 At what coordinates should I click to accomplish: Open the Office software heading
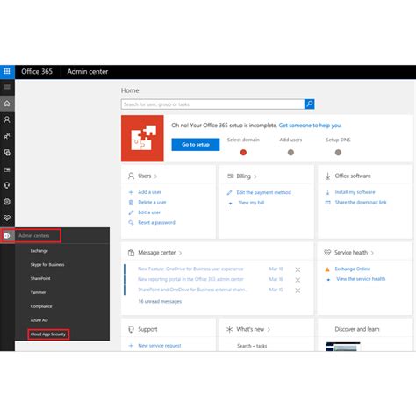click(x=353, y=176)
